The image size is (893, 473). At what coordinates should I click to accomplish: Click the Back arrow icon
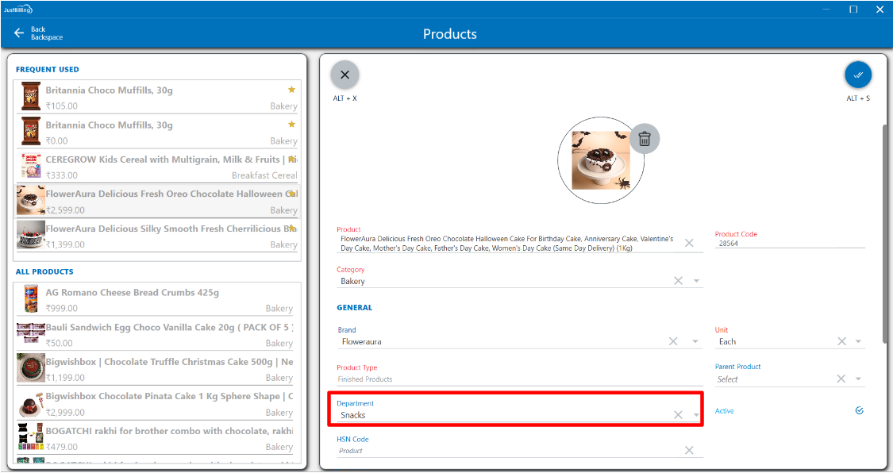19,33
